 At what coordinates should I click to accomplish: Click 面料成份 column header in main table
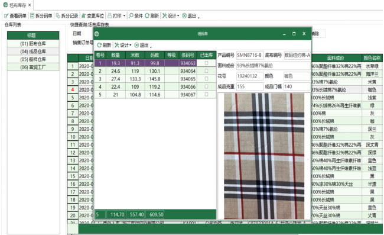point(336,58)
